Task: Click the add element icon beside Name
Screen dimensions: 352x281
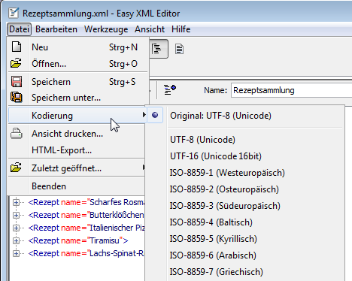Action: click(170, 89)
